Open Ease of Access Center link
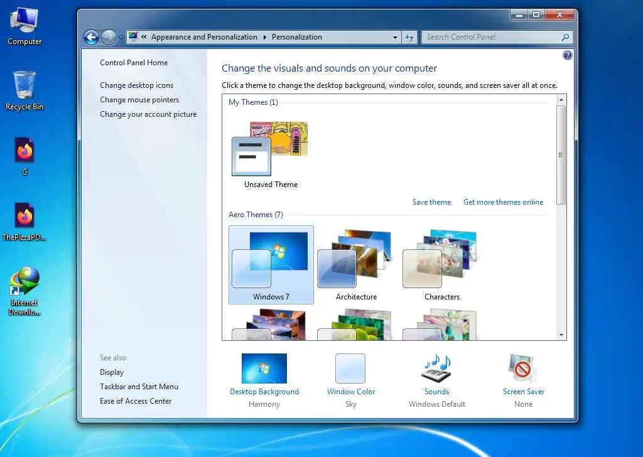The width and height of the screenshot is (643, 457). pyautogui.click(x=136, y=401)
